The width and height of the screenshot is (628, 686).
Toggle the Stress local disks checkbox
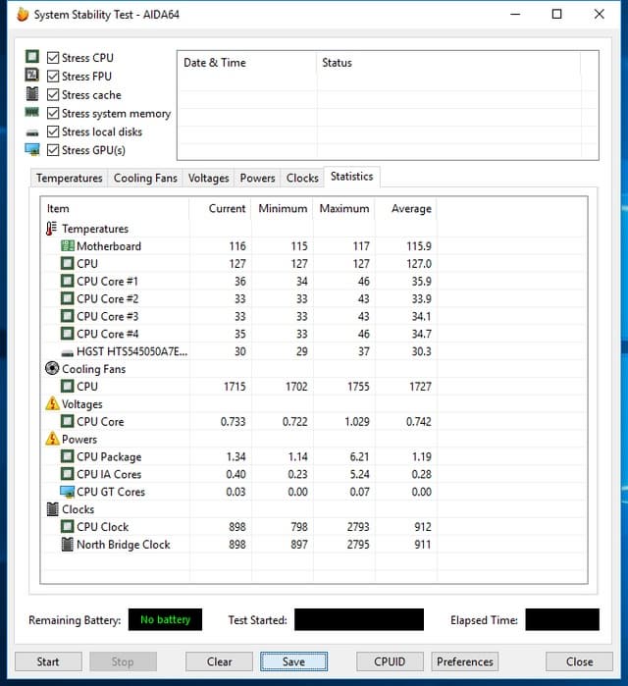[x=53, y=132]
